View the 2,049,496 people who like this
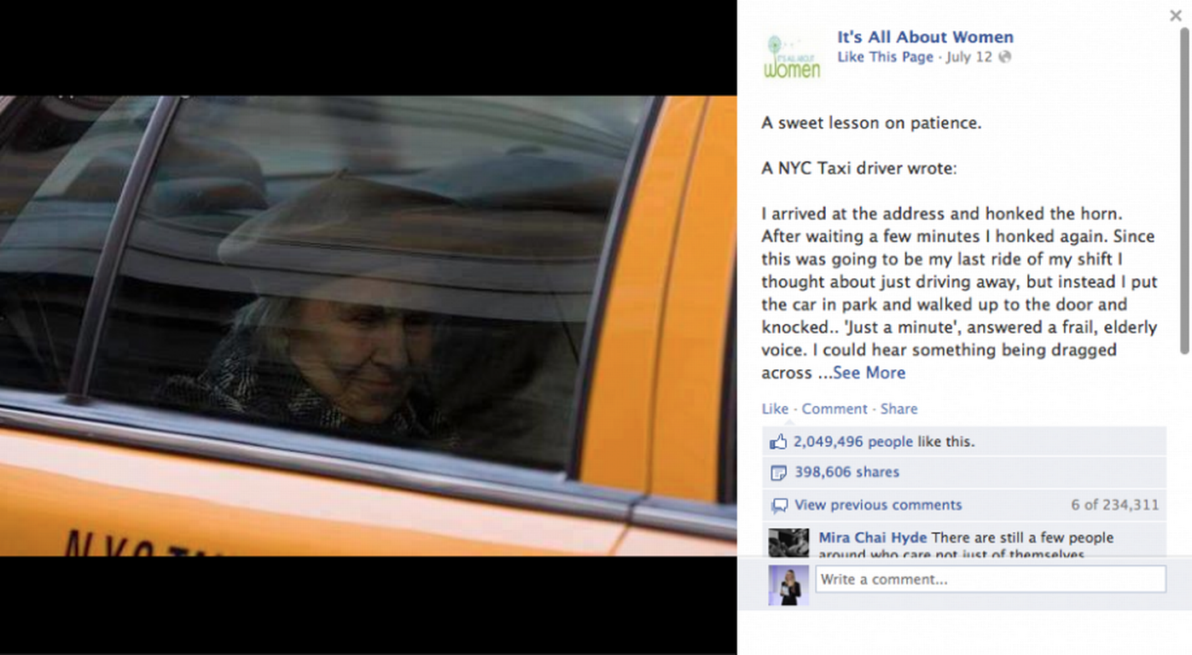Screen dimensions: 1192x655 click(854, 442)
